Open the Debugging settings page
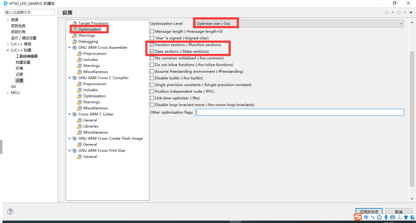Image resolution: width=416 pixels, height=223 pixels. [x=88, y=41]
